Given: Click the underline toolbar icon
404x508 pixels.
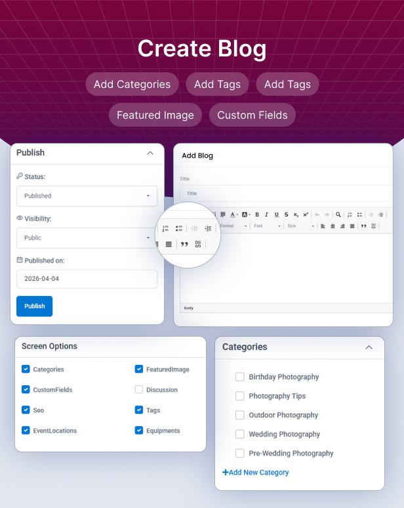Looking at the screenshot, I should click(277, 215).
